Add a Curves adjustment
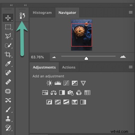This screenshot has width=135, height=135. [x=66, y=83]
